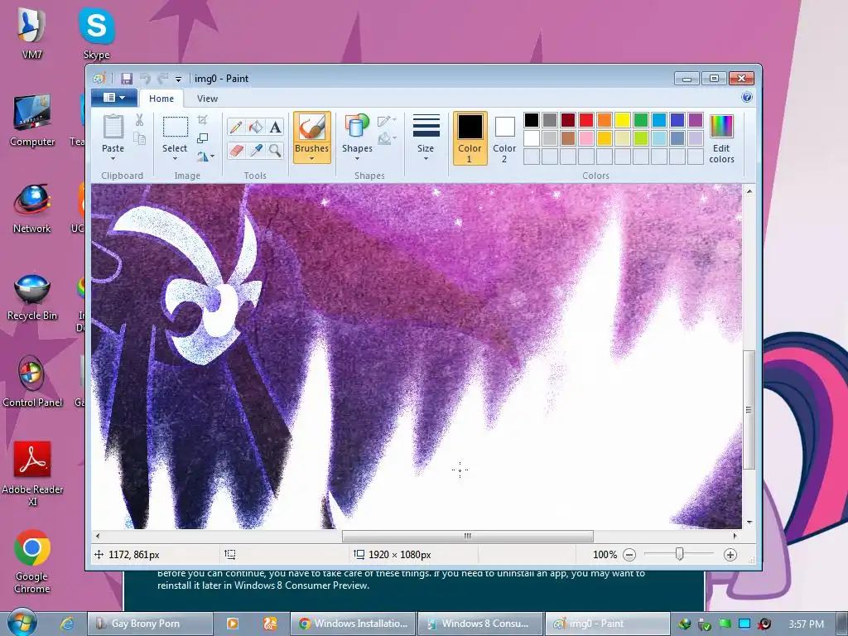Pick the red color swatch
This screenshot has height=636, width=848.
point(586,120)
